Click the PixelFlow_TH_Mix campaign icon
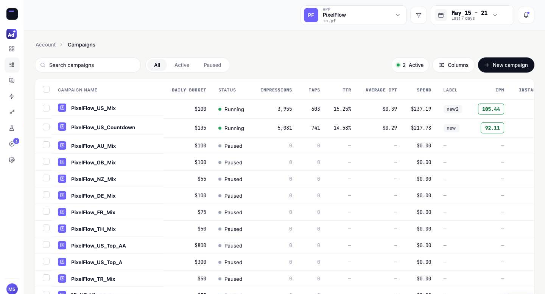The height and width of the screenshot is (294, 545). click(x=62, y=229)
